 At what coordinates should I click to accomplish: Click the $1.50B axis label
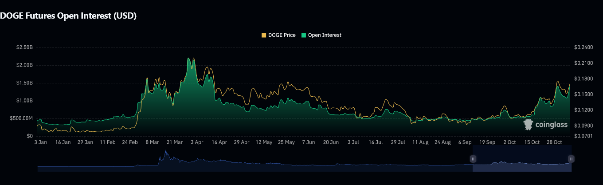click(24, 83)
